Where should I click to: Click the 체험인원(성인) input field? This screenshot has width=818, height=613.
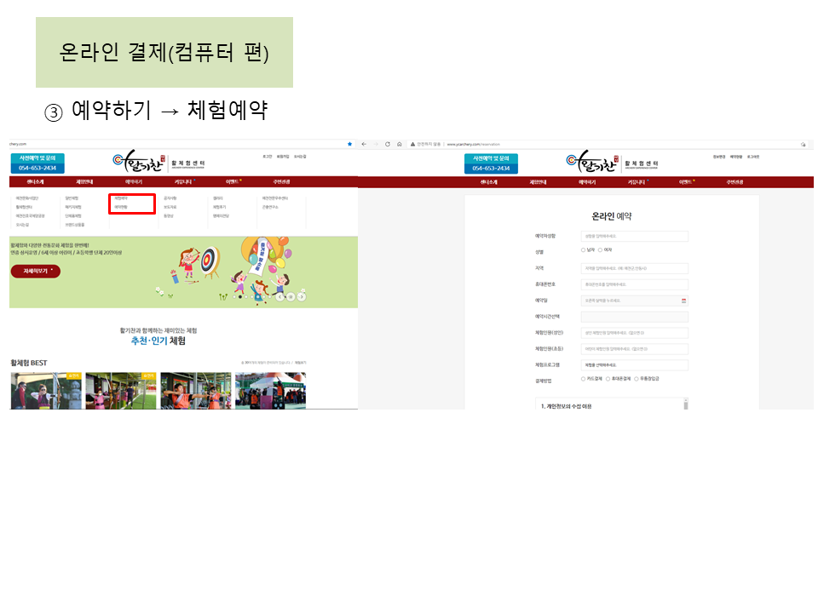[634, 333]
